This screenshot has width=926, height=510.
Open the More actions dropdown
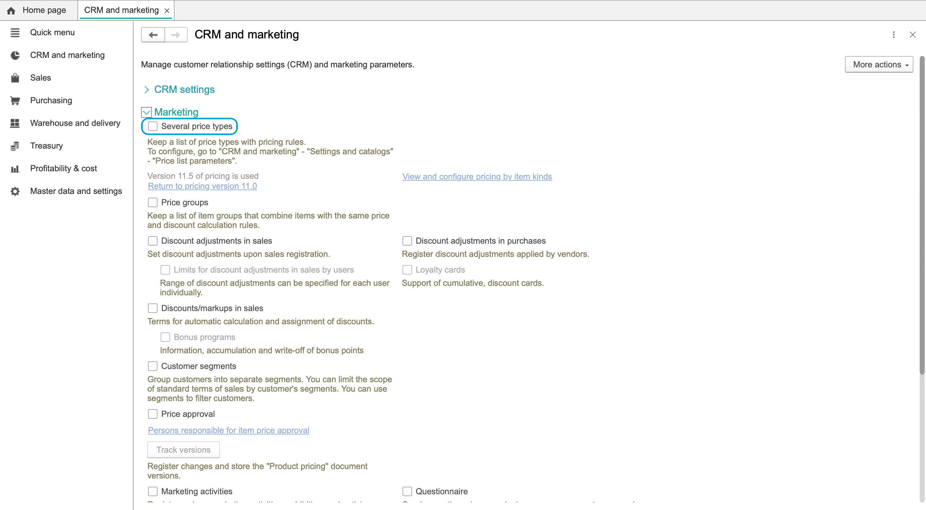pos(879,65)
